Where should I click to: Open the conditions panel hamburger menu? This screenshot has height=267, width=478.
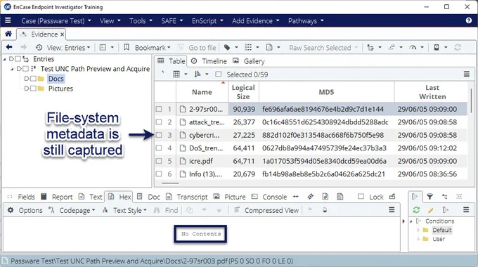466,209
